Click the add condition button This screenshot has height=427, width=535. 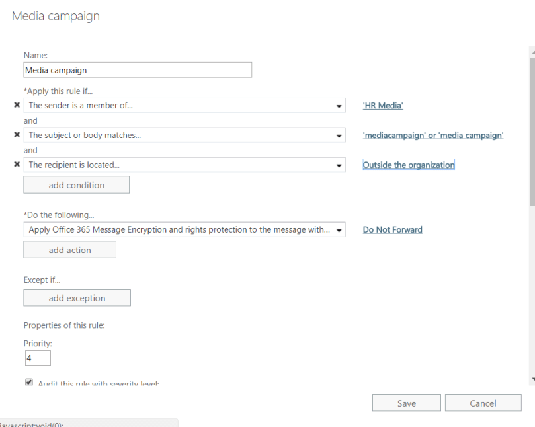click(75, 184)
